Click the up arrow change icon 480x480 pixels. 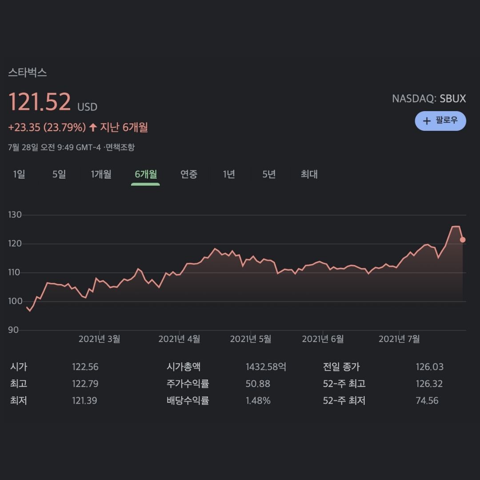(93, 127)
